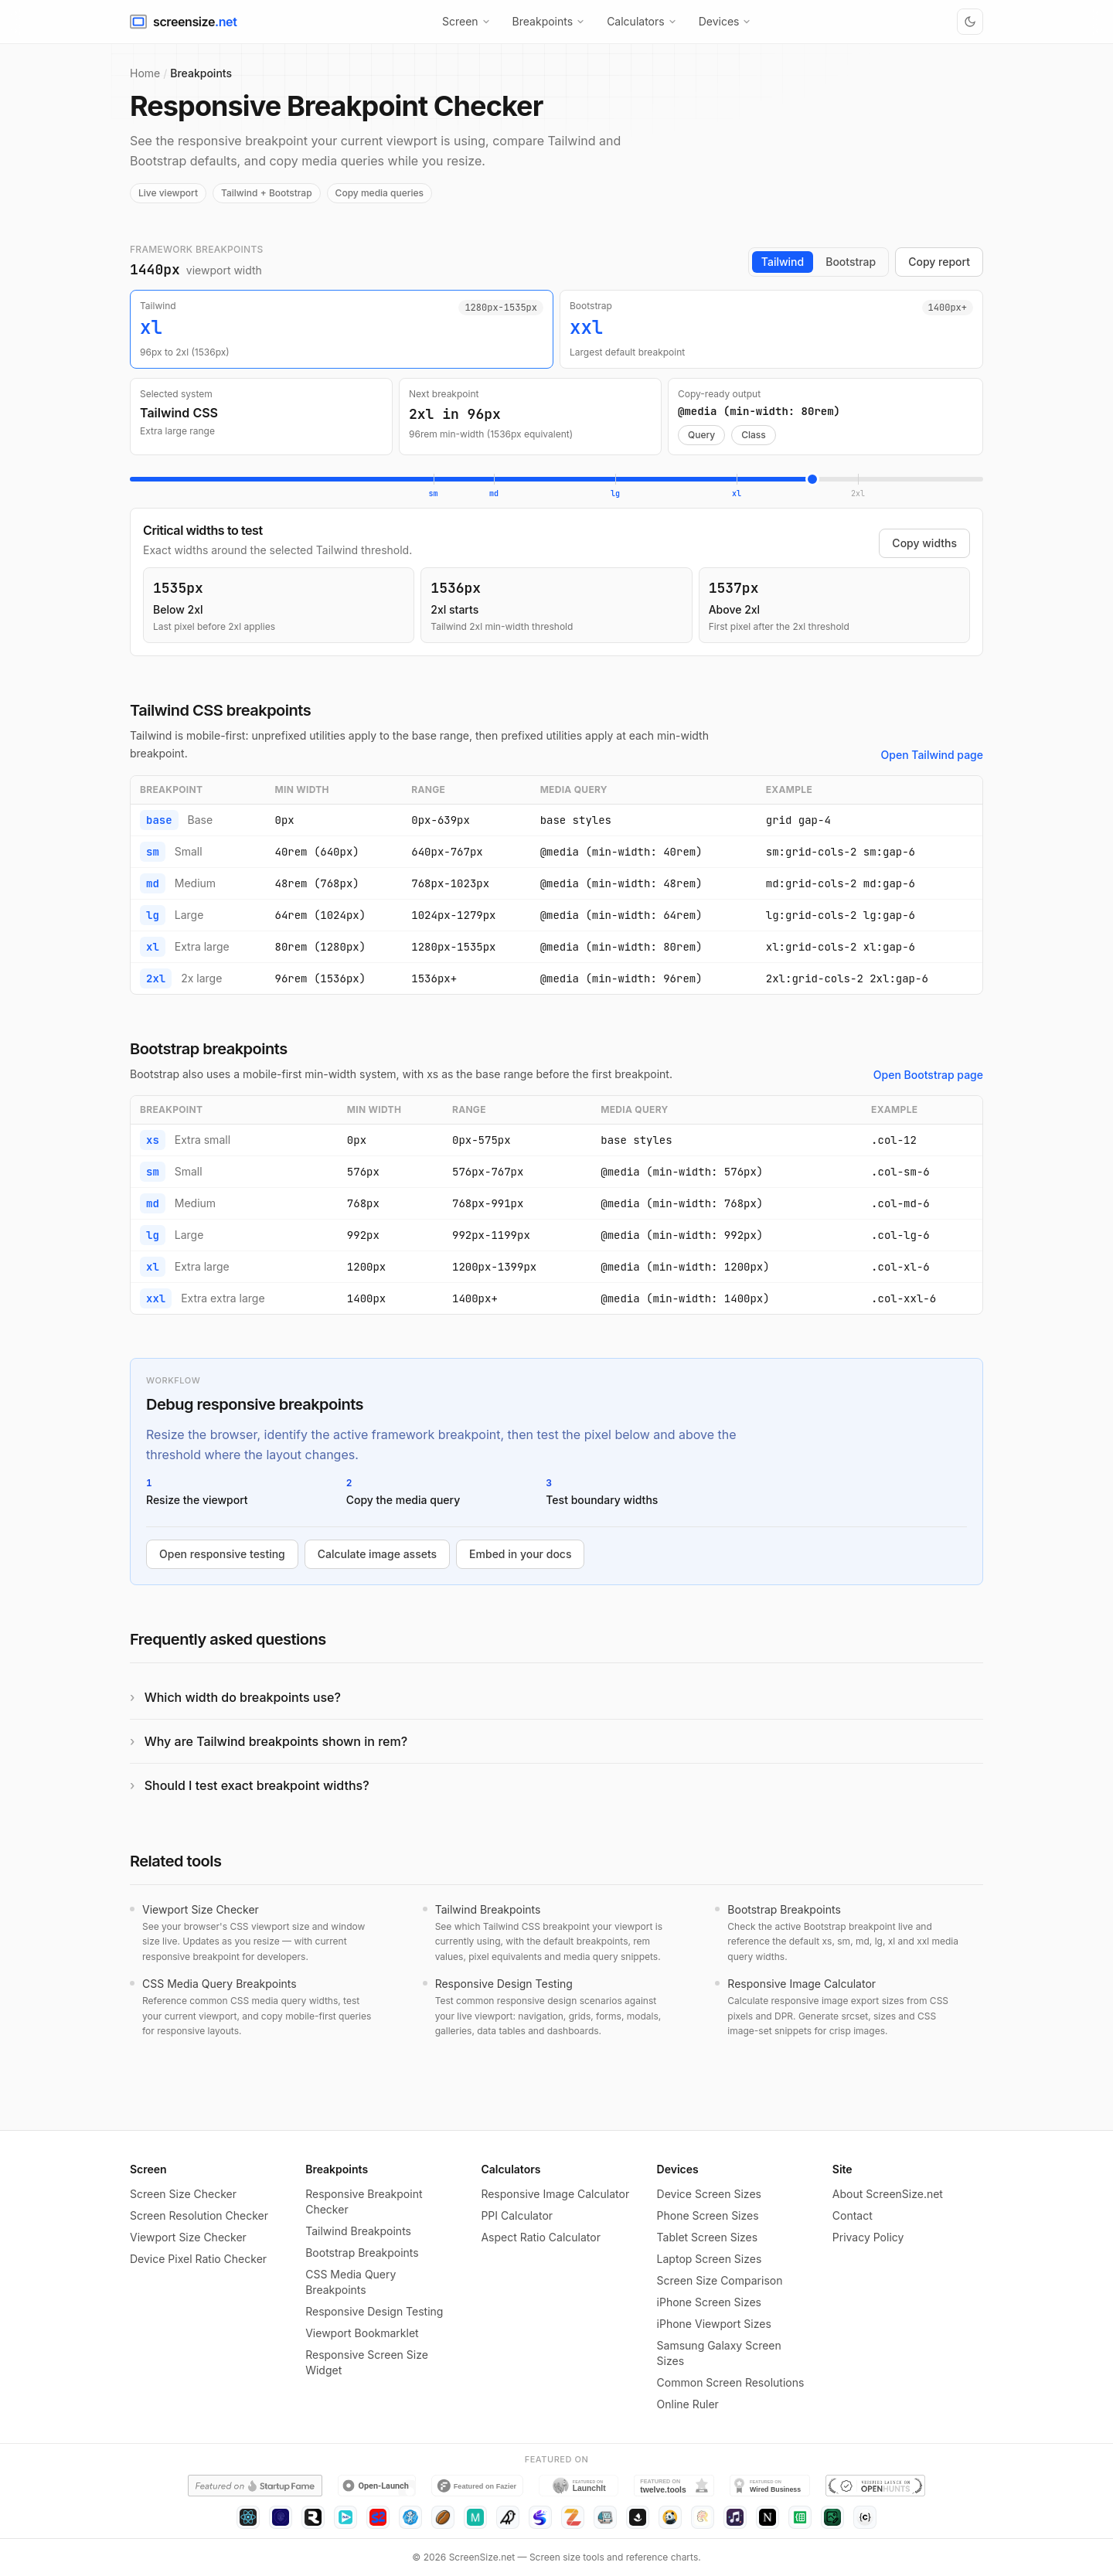Click the screensize.net logo icon
Image resolution: width=1113 pixels, height=2576 pixels.
point(138,22)
